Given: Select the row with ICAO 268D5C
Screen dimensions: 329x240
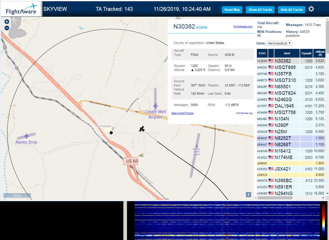Looking at the screenshot, I should click(291, 163).
